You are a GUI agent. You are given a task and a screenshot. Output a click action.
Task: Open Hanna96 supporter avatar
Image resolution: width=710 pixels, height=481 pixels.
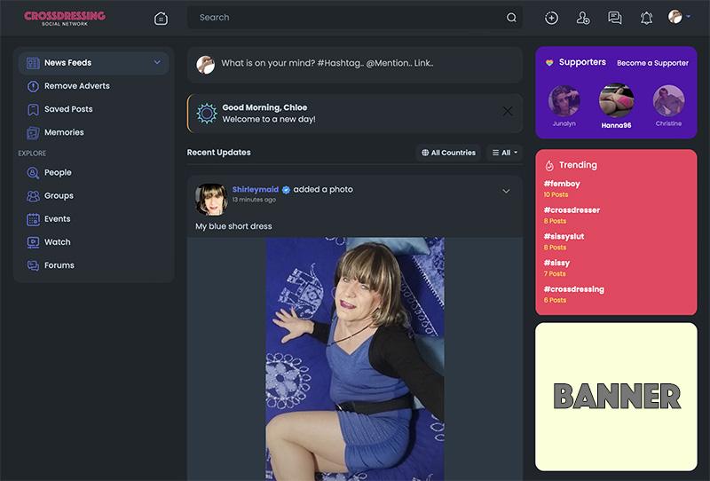(x=616, y=100)
